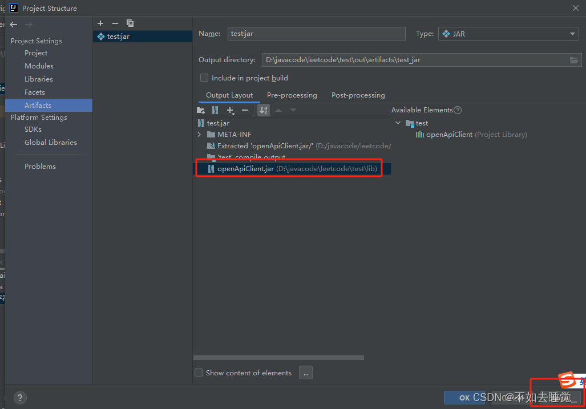The image size is (586, 409).
Task: Click the forward navigation arrow
Action: 29,25
